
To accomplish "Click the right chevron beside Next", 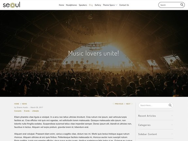I will point(132,104).
